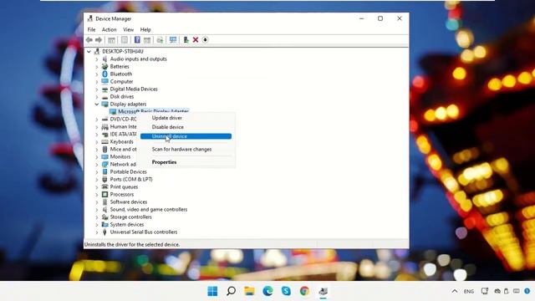Viewport: 535px width, 301px height.
Task: Click the Back arrow toolbar icon
Action: point(89,40)
